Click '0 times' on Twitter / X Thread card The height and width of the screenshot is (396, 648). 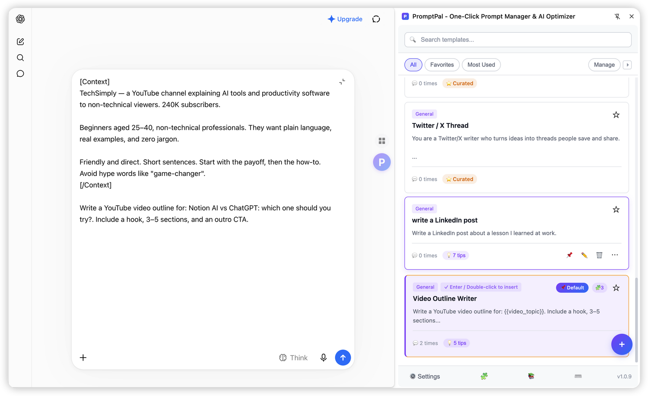tap(425, 179)
